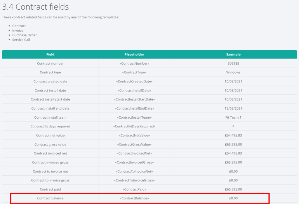
Task: Click the Fit Team 1 example value
Action: coord(233,117)
